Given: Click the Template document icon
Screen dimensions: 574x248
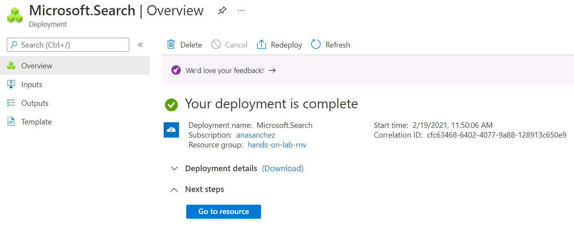Looking at the screenshot, I should pos(11,122).
